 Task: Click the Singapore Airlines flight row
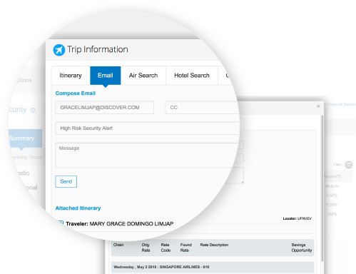[213, 267]
